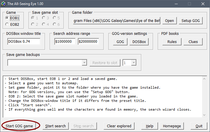
Task: Click the GOG version settings button
Action: (120, 42)
